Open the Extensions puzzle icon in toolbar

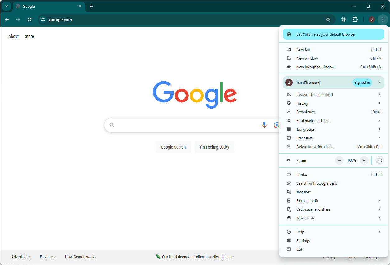coord(355,20)
